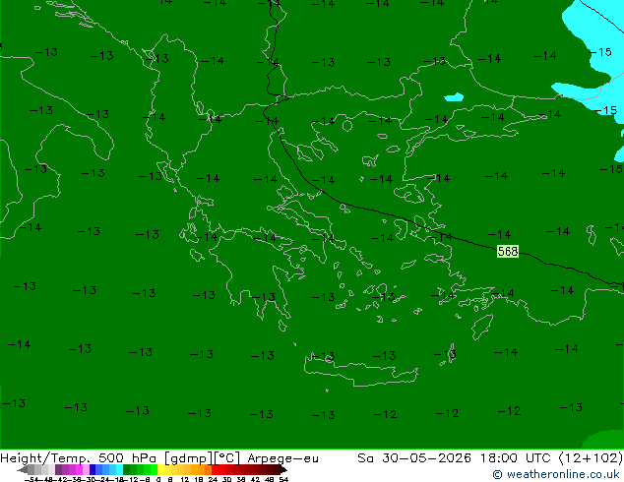624x482 pixels.
Task: Click the -54 value on the legend scale
Action: [x=31, y=479]
